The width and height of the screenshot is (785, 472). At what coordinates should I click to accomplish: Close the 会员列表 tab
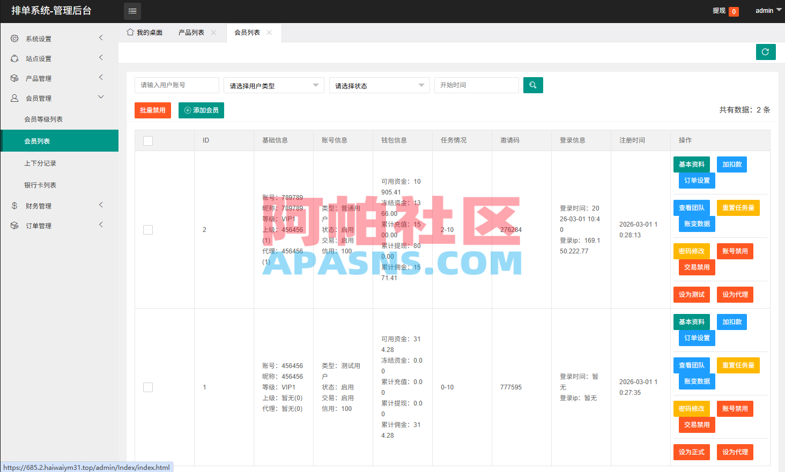click(x=269, y=33)
